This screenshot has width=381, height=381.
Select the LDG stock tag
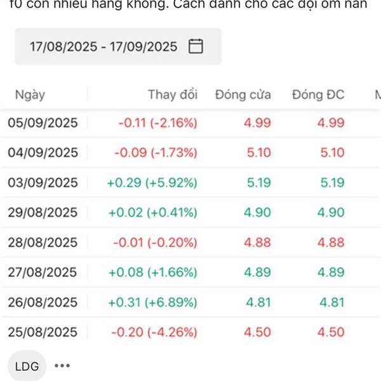click(x=27, y=366)
